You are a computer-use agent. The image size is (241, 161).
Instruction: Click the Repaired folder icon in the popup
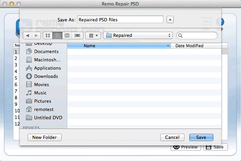[109, 35]
